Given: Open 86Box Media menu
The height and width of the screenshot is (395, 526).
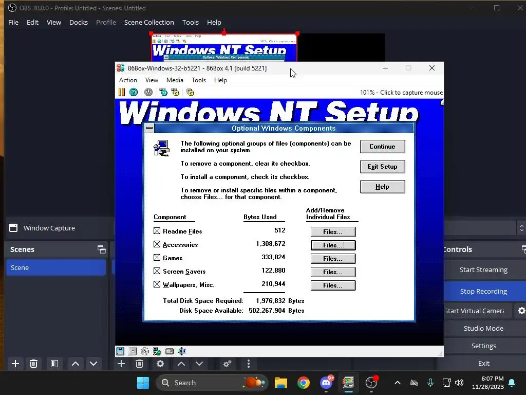Looking at the screenshot, I should coord(175,80).
